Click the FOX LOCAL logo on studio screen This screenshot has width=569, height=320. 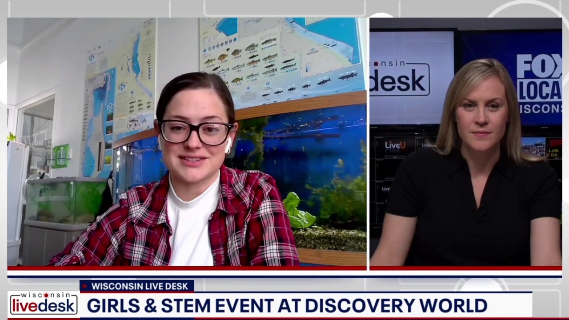pyautogui.click(x=539, y=84)
